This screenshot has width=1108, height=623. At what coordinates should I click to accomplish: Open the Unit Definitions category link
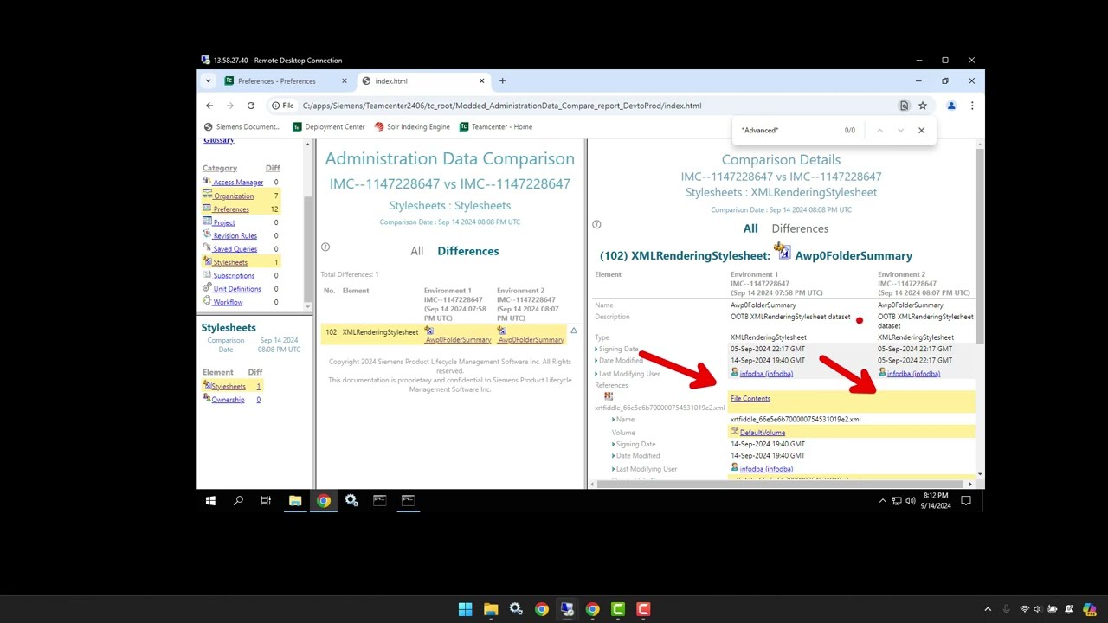tap(237, 289)
